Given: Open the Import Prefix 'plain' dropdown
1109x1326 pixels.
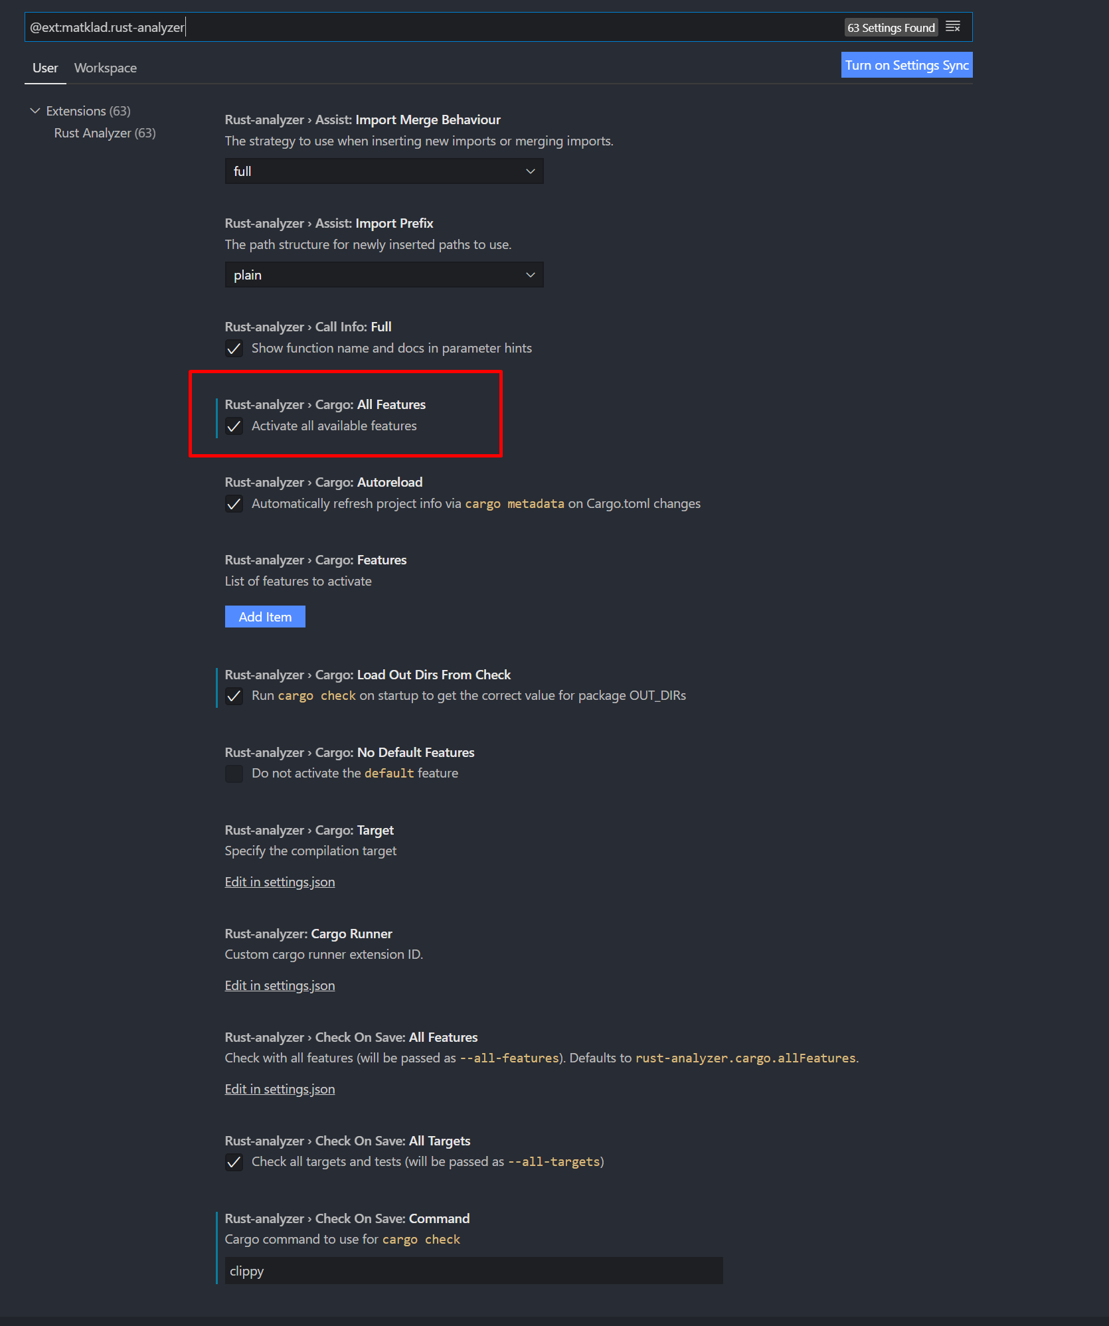Looking at the screenshot, I should pyautogui.click(x=384, y=275).
